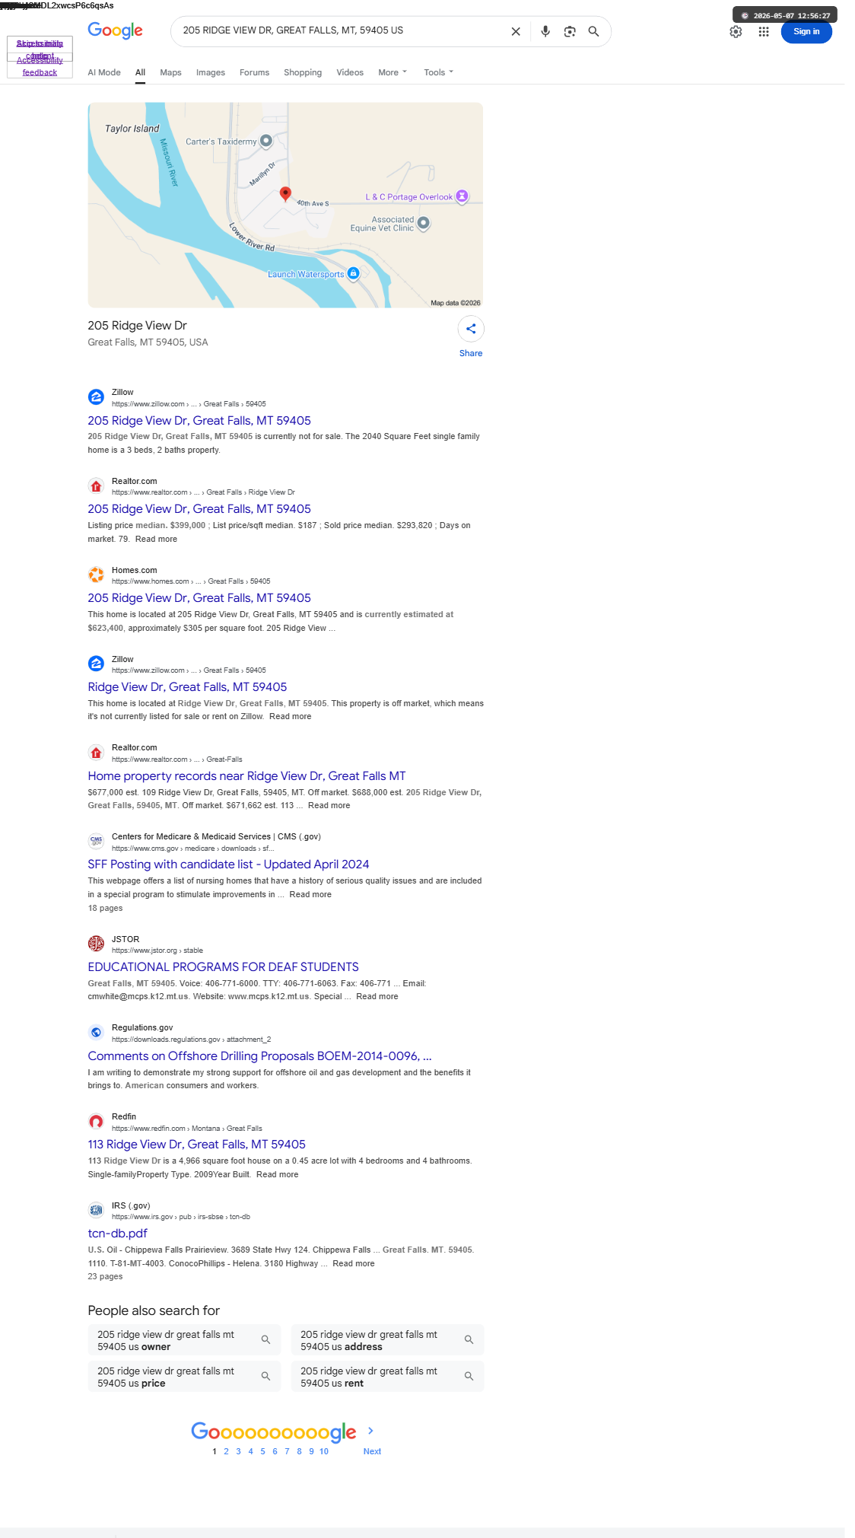Select the All results tab

pyautogui.click(x=140, y=73)
